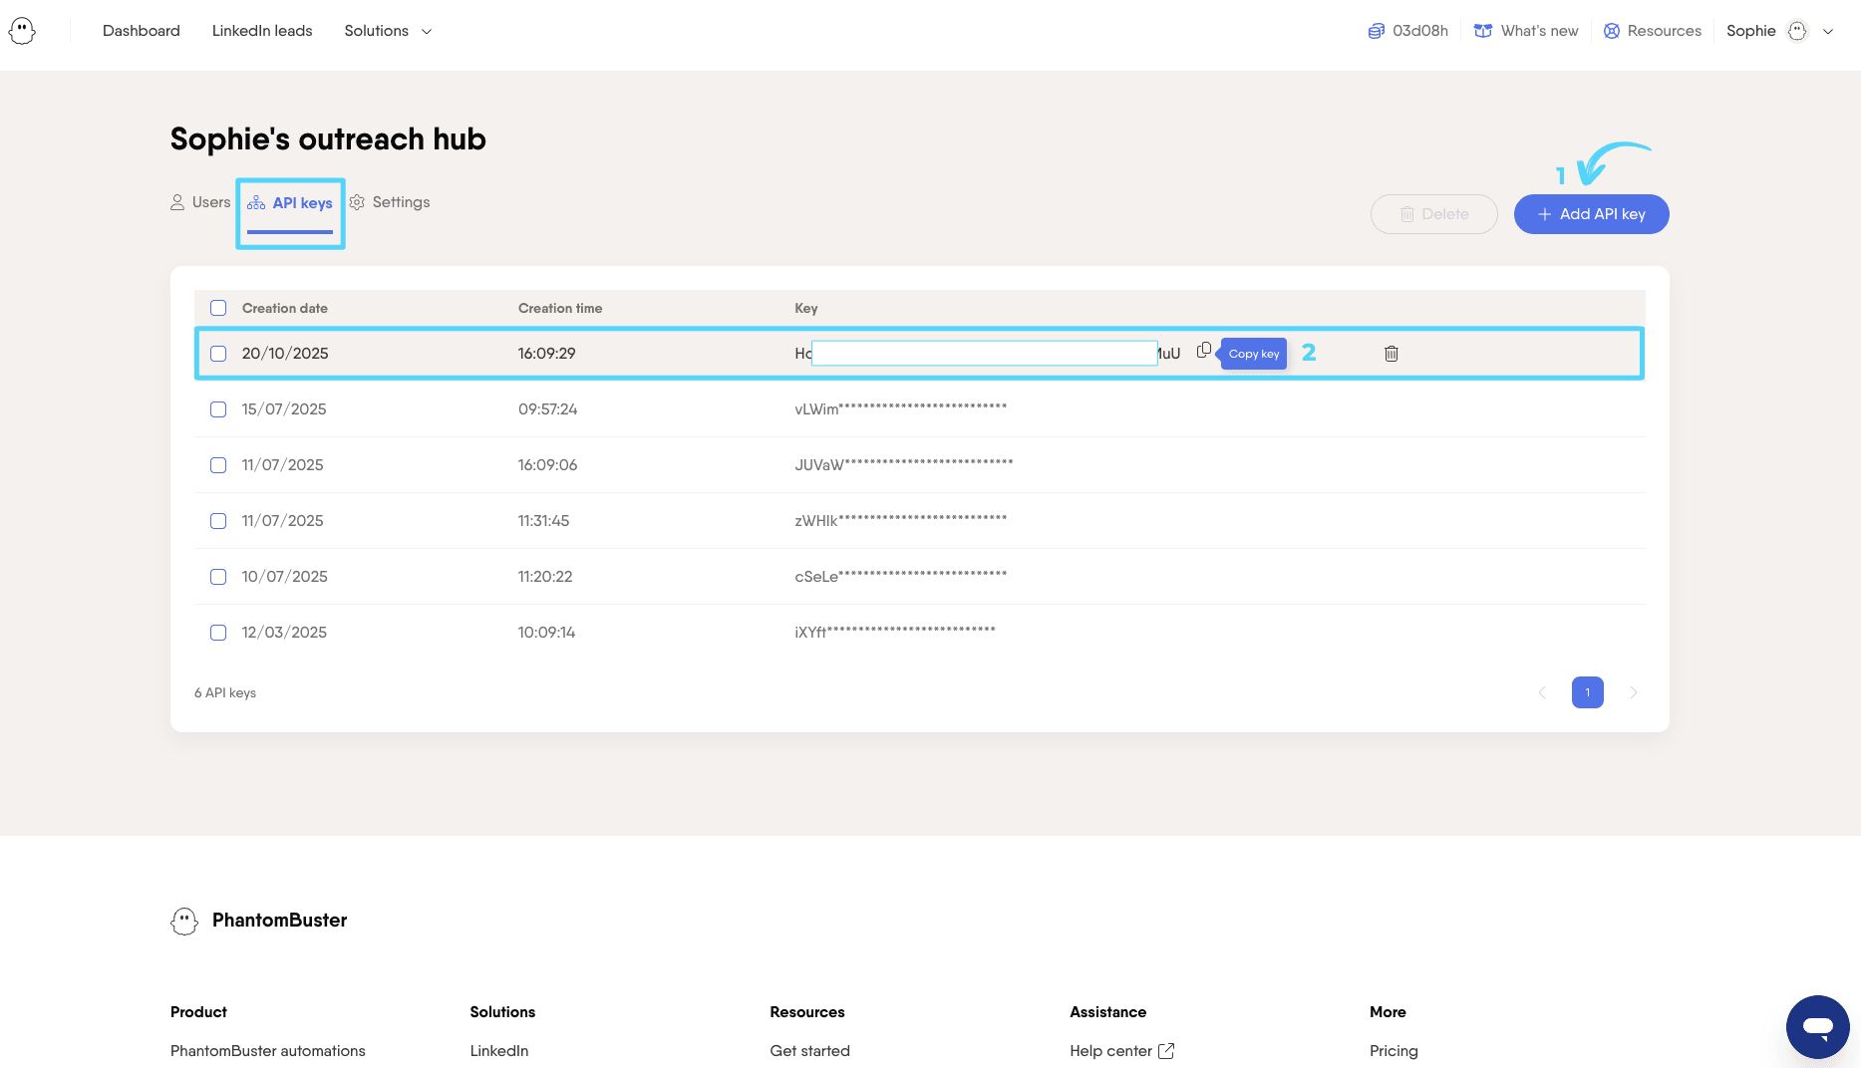
Task: Toggle the select-all checkbox in table header
Action: [218, 308]
